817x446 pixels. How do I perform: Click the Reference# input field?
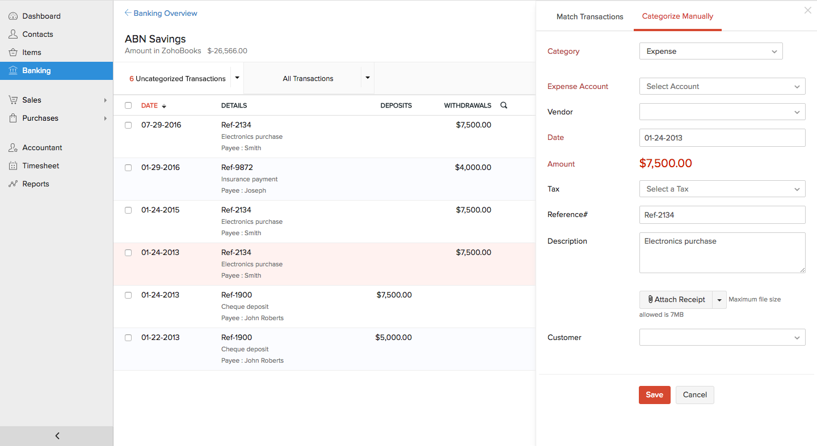[x=722, y=215]
